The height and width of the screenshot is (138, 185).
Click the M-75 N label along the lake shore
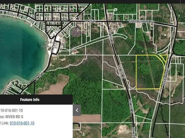tap(40, 76)
